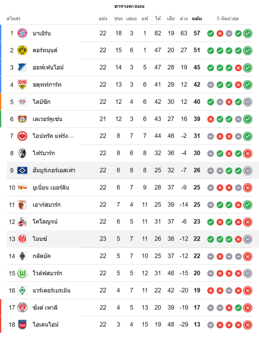Screen dimensions: 259x338
Task: Click Bayern's latest match win indicator
Action: pos(248,33)
